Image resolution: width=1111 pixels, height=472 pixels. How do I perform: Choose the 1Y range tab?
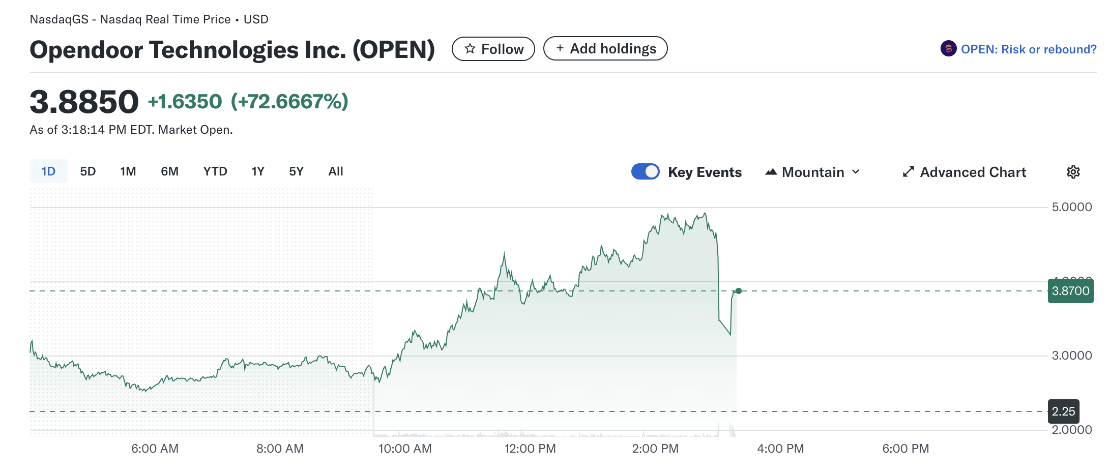pyautogui.click(x=258, y=171)
